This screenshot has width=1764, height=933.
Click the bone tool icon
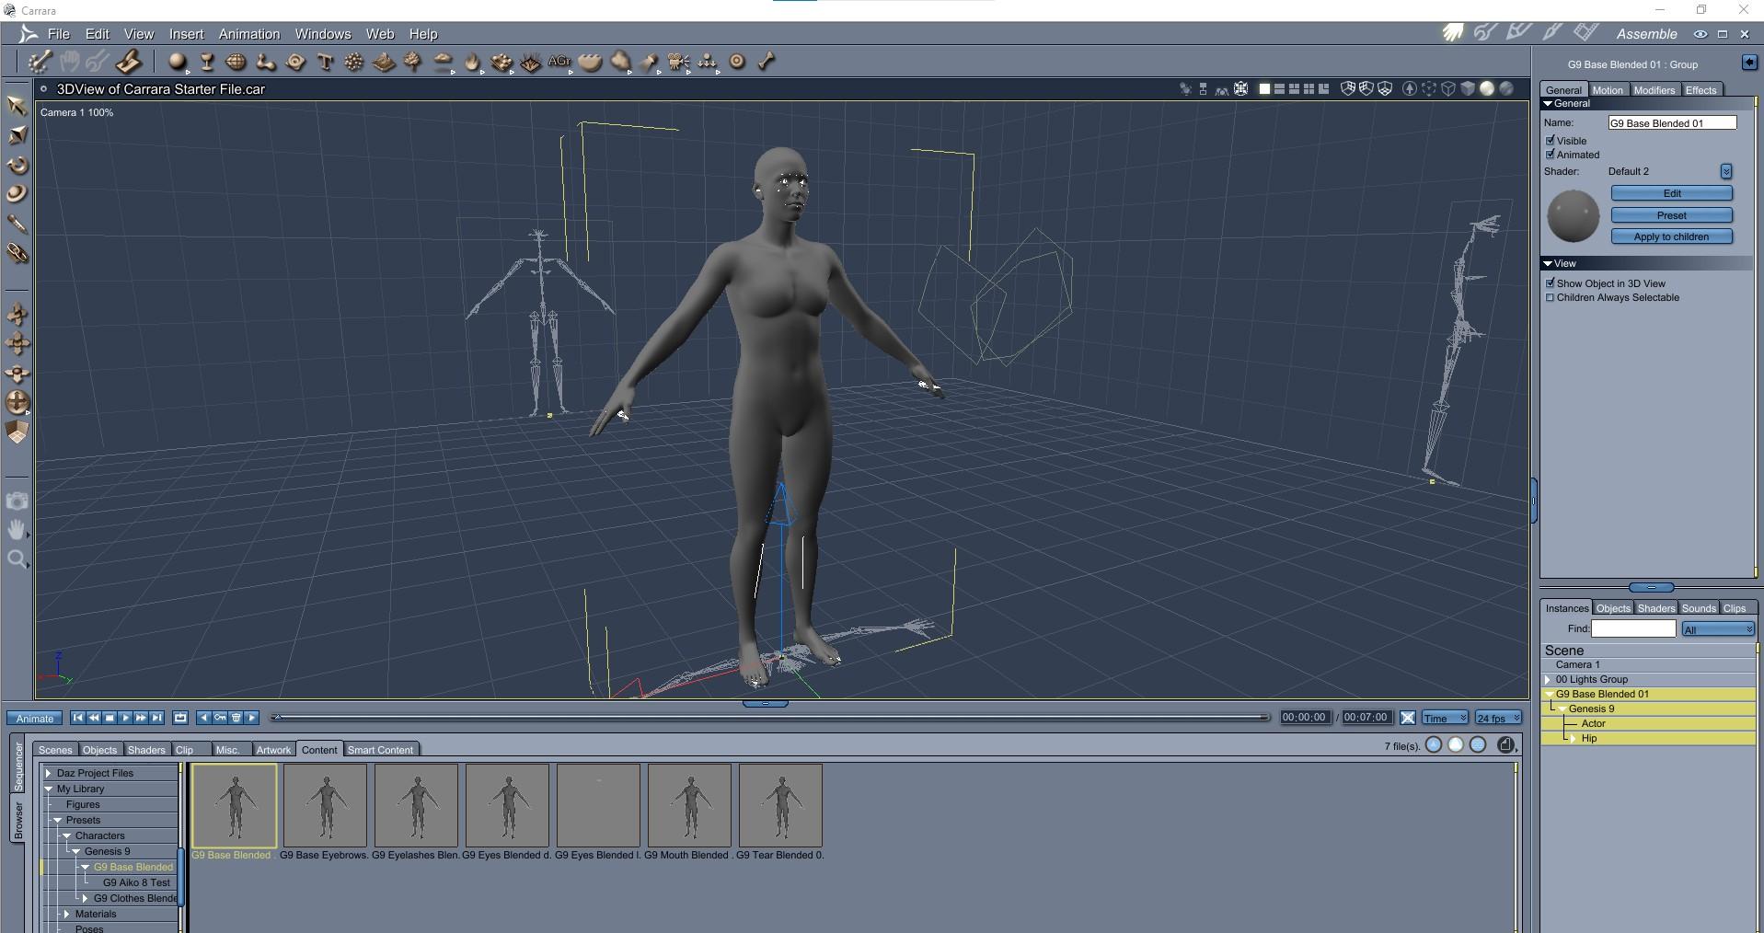[766, 62]
